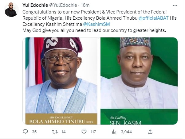This screenshot has height=139, width=185.
Task: Enlarge the Kashim Shettima photo
Action: [139, 74]
